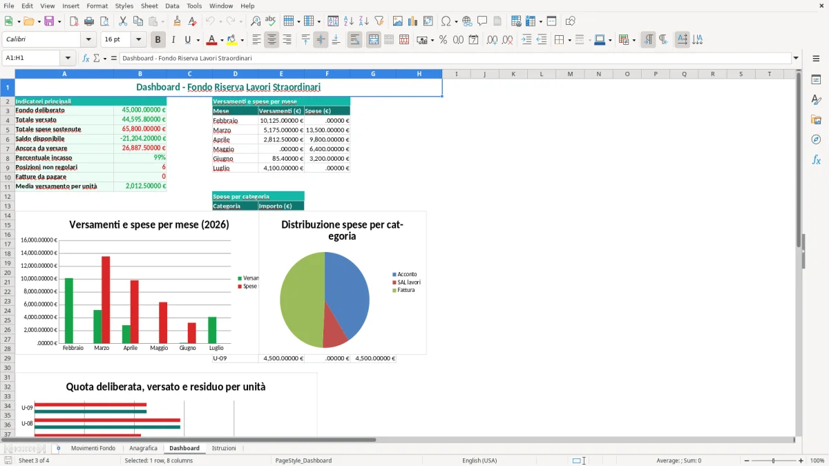Image resolution: width=829 pixels, height=466 pixels.
Task: Toggle center horizontally alignment
Action: (271, 40)
